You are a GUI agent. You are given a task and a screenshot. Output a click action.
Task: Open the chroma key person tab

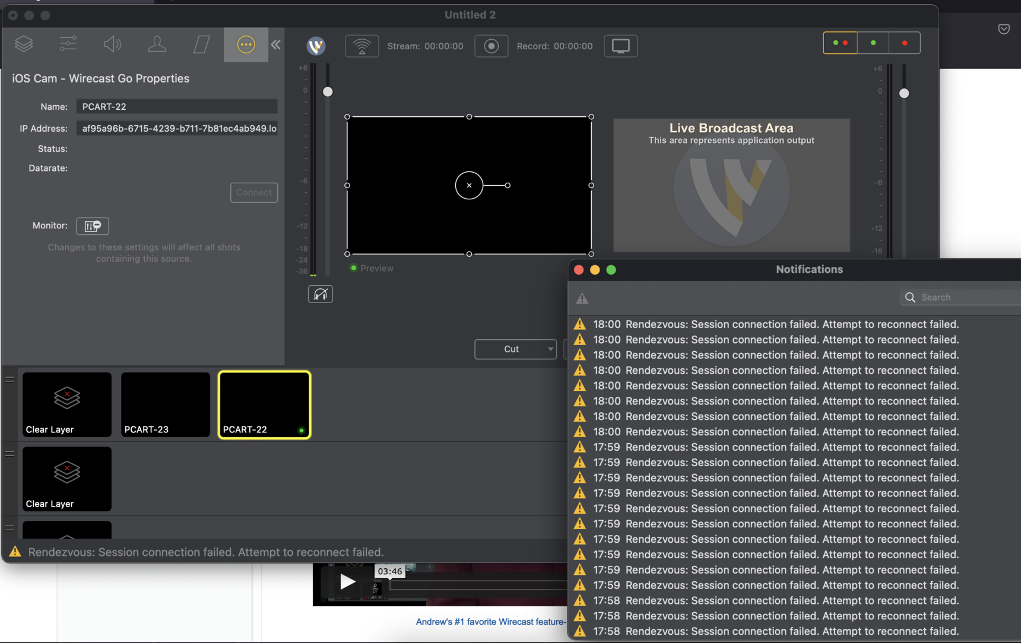point(157,44)
